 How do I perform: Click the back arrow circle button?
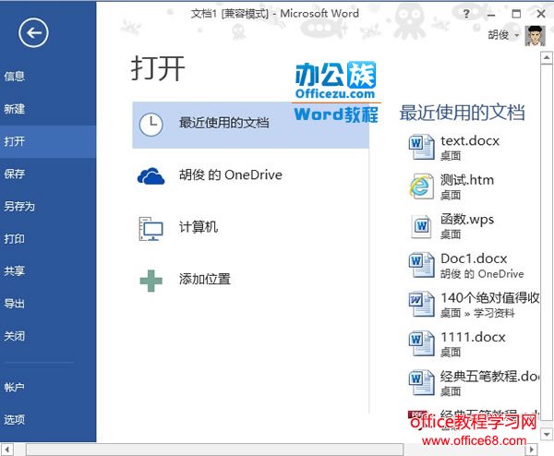click(x=33, y=33)
